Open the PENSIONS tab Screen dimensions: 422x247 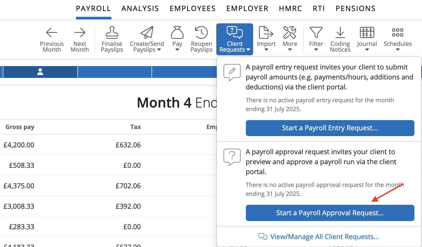[356, 9]
